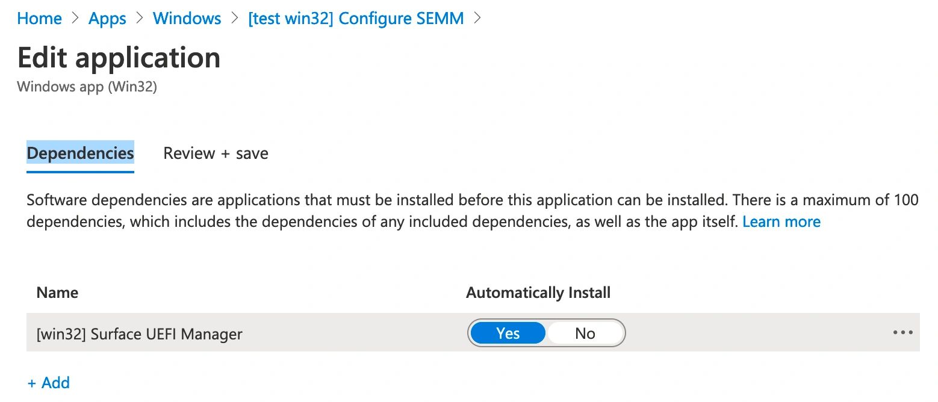Set Automatically Install to Yes
The height and width of the screenshot is (402, 938).
click(x=508, y=333)
